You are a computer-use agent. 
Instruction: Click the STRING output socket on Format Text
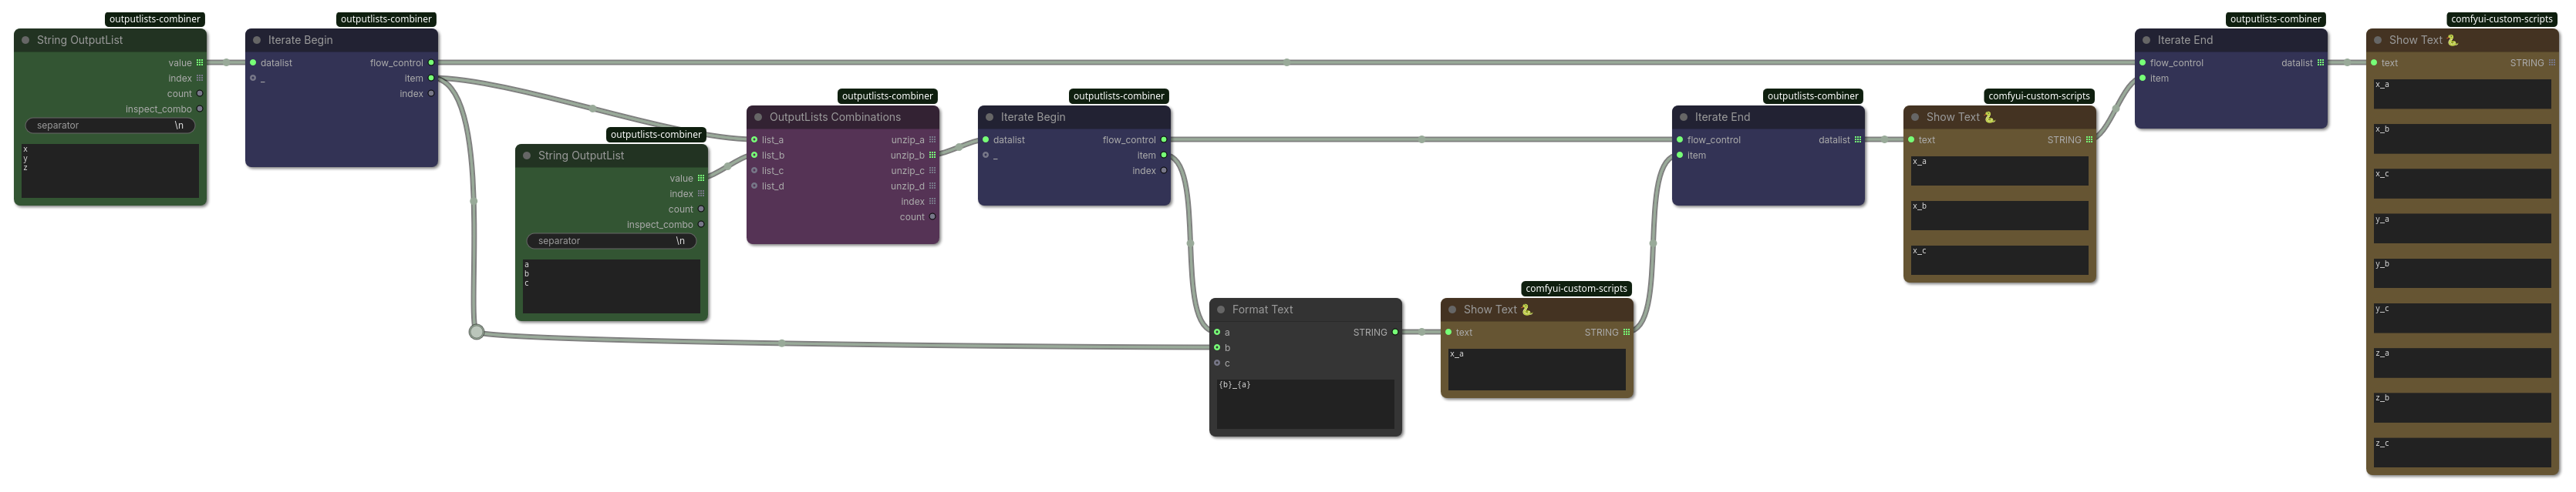point(1395,333)
